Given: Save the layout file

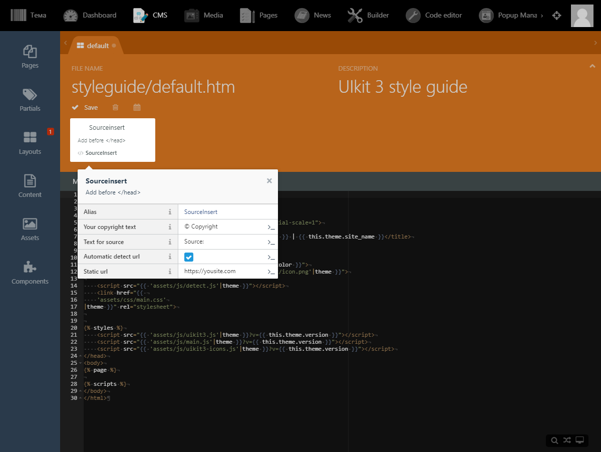Looking at the screenshot, I should point(85,107).
